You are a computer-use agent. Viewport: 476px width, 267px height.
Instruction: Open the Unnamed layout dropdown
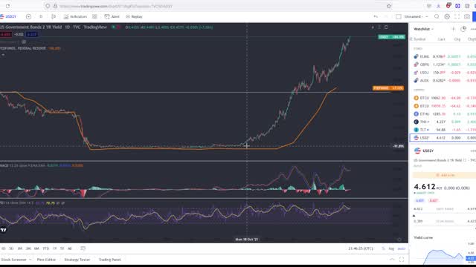tap(416, 16)
